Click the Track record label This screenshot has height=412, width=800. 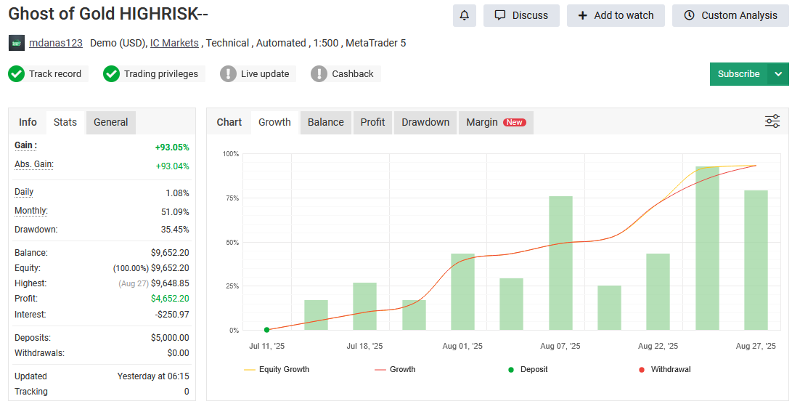pos(55,74)
